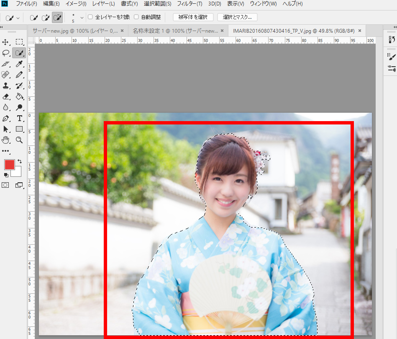This screenshot has height=339, width=397.
Task: Open the brush size dropdown
Action: point(82,17)
